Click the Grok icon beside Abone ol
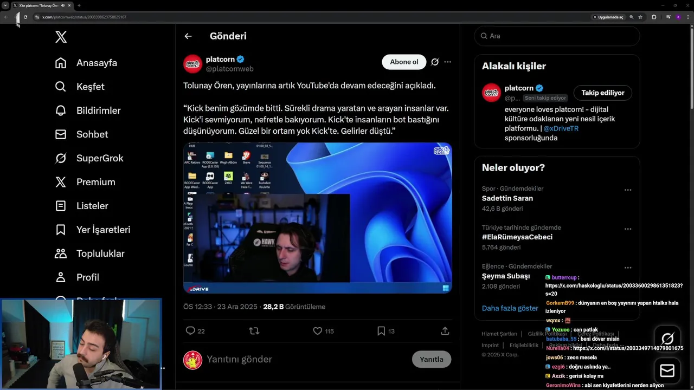 pyautogui.click(x=435, y=62)
